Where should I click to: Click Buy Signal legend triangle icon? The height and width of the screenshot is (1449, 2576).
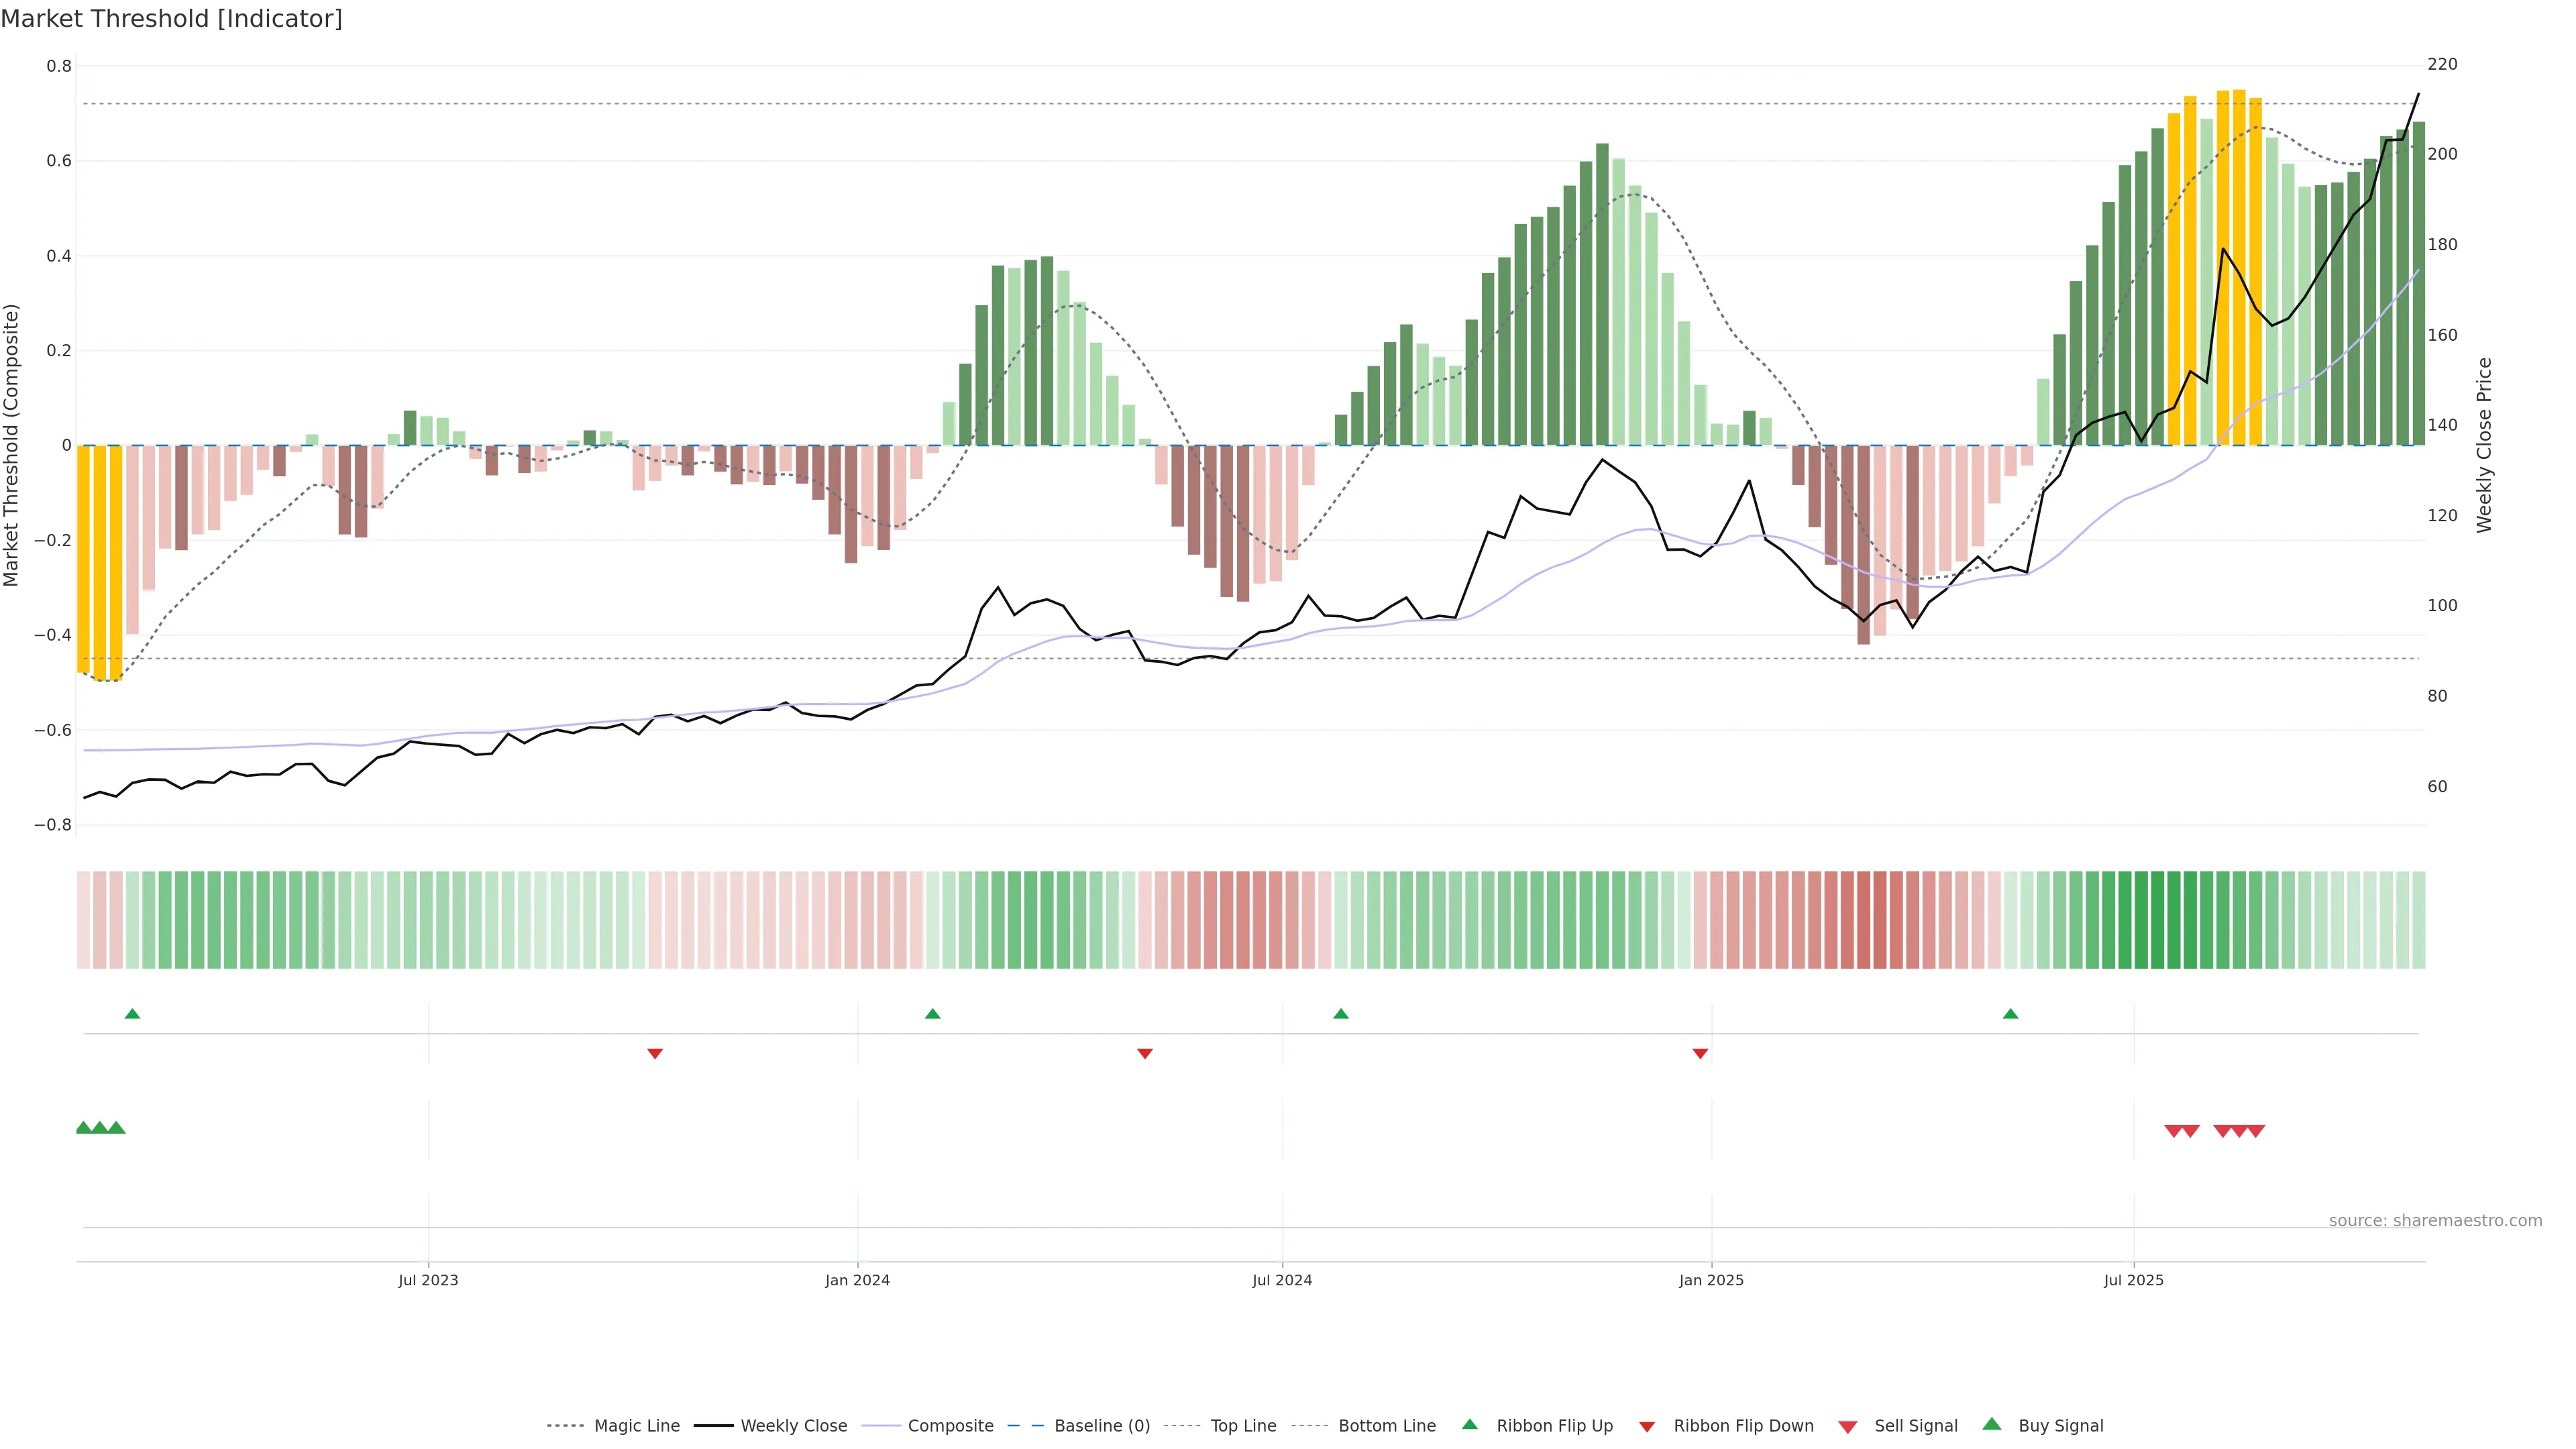point(1992,1425)
